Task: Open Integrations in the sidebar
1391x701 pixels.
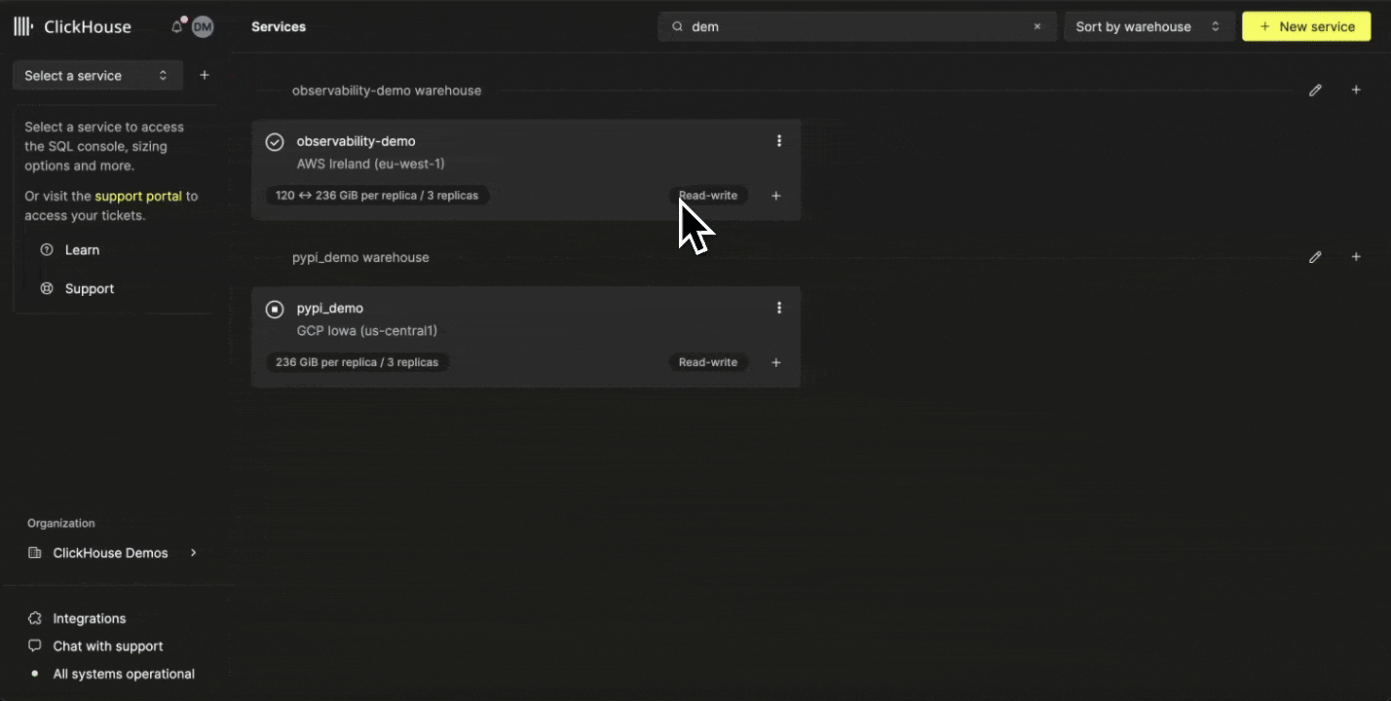Action: 89,618
